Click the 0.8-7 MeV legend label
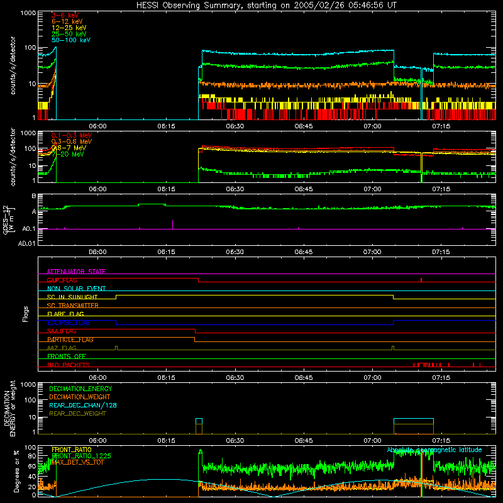The height and width of the screenshot is (503, 503). pyautogui.click(x=69, y=148)
